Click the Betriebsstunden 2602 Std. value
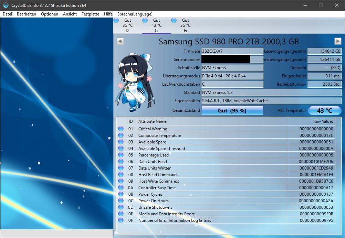The width and height of the screenshot is (345, 238). (324, 84)
